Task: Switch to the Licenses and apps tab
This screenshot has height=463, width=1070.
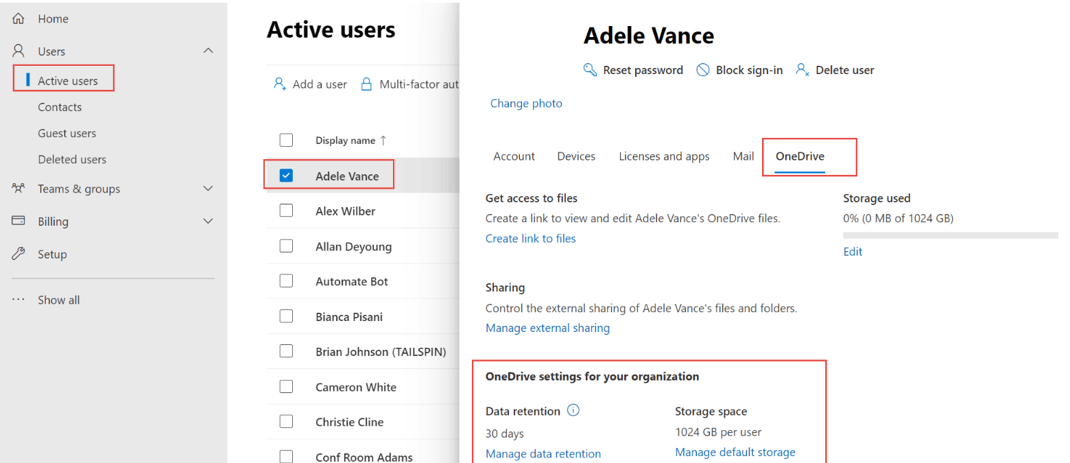Action: [664, 156]
